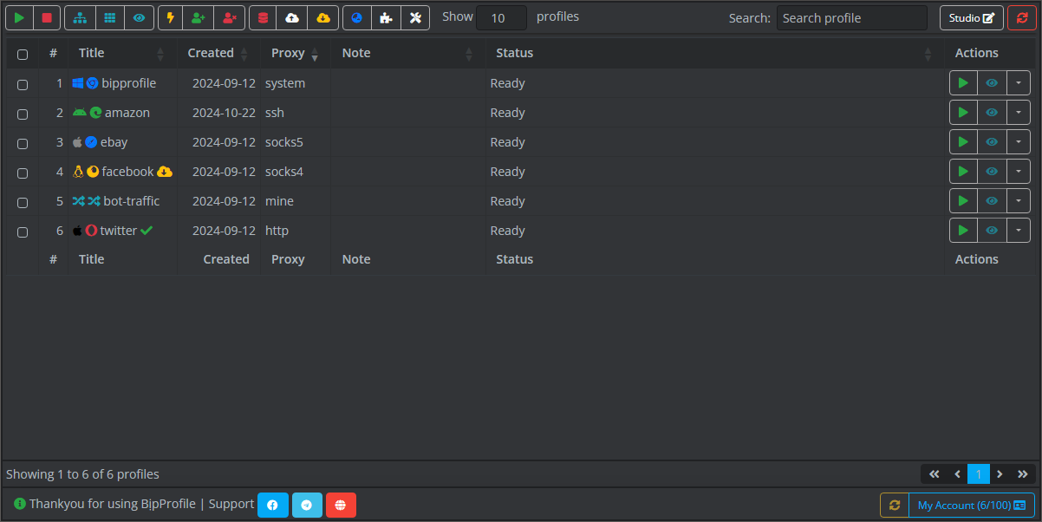Viewport: 1042px width, 522px height.
Task: Click the green play button in top toolbar
Action: pos(19,17)
